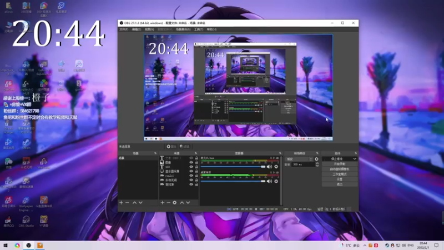Undock the 混音器 panel via header icon
444x250 pixels.
pos(280,153)
